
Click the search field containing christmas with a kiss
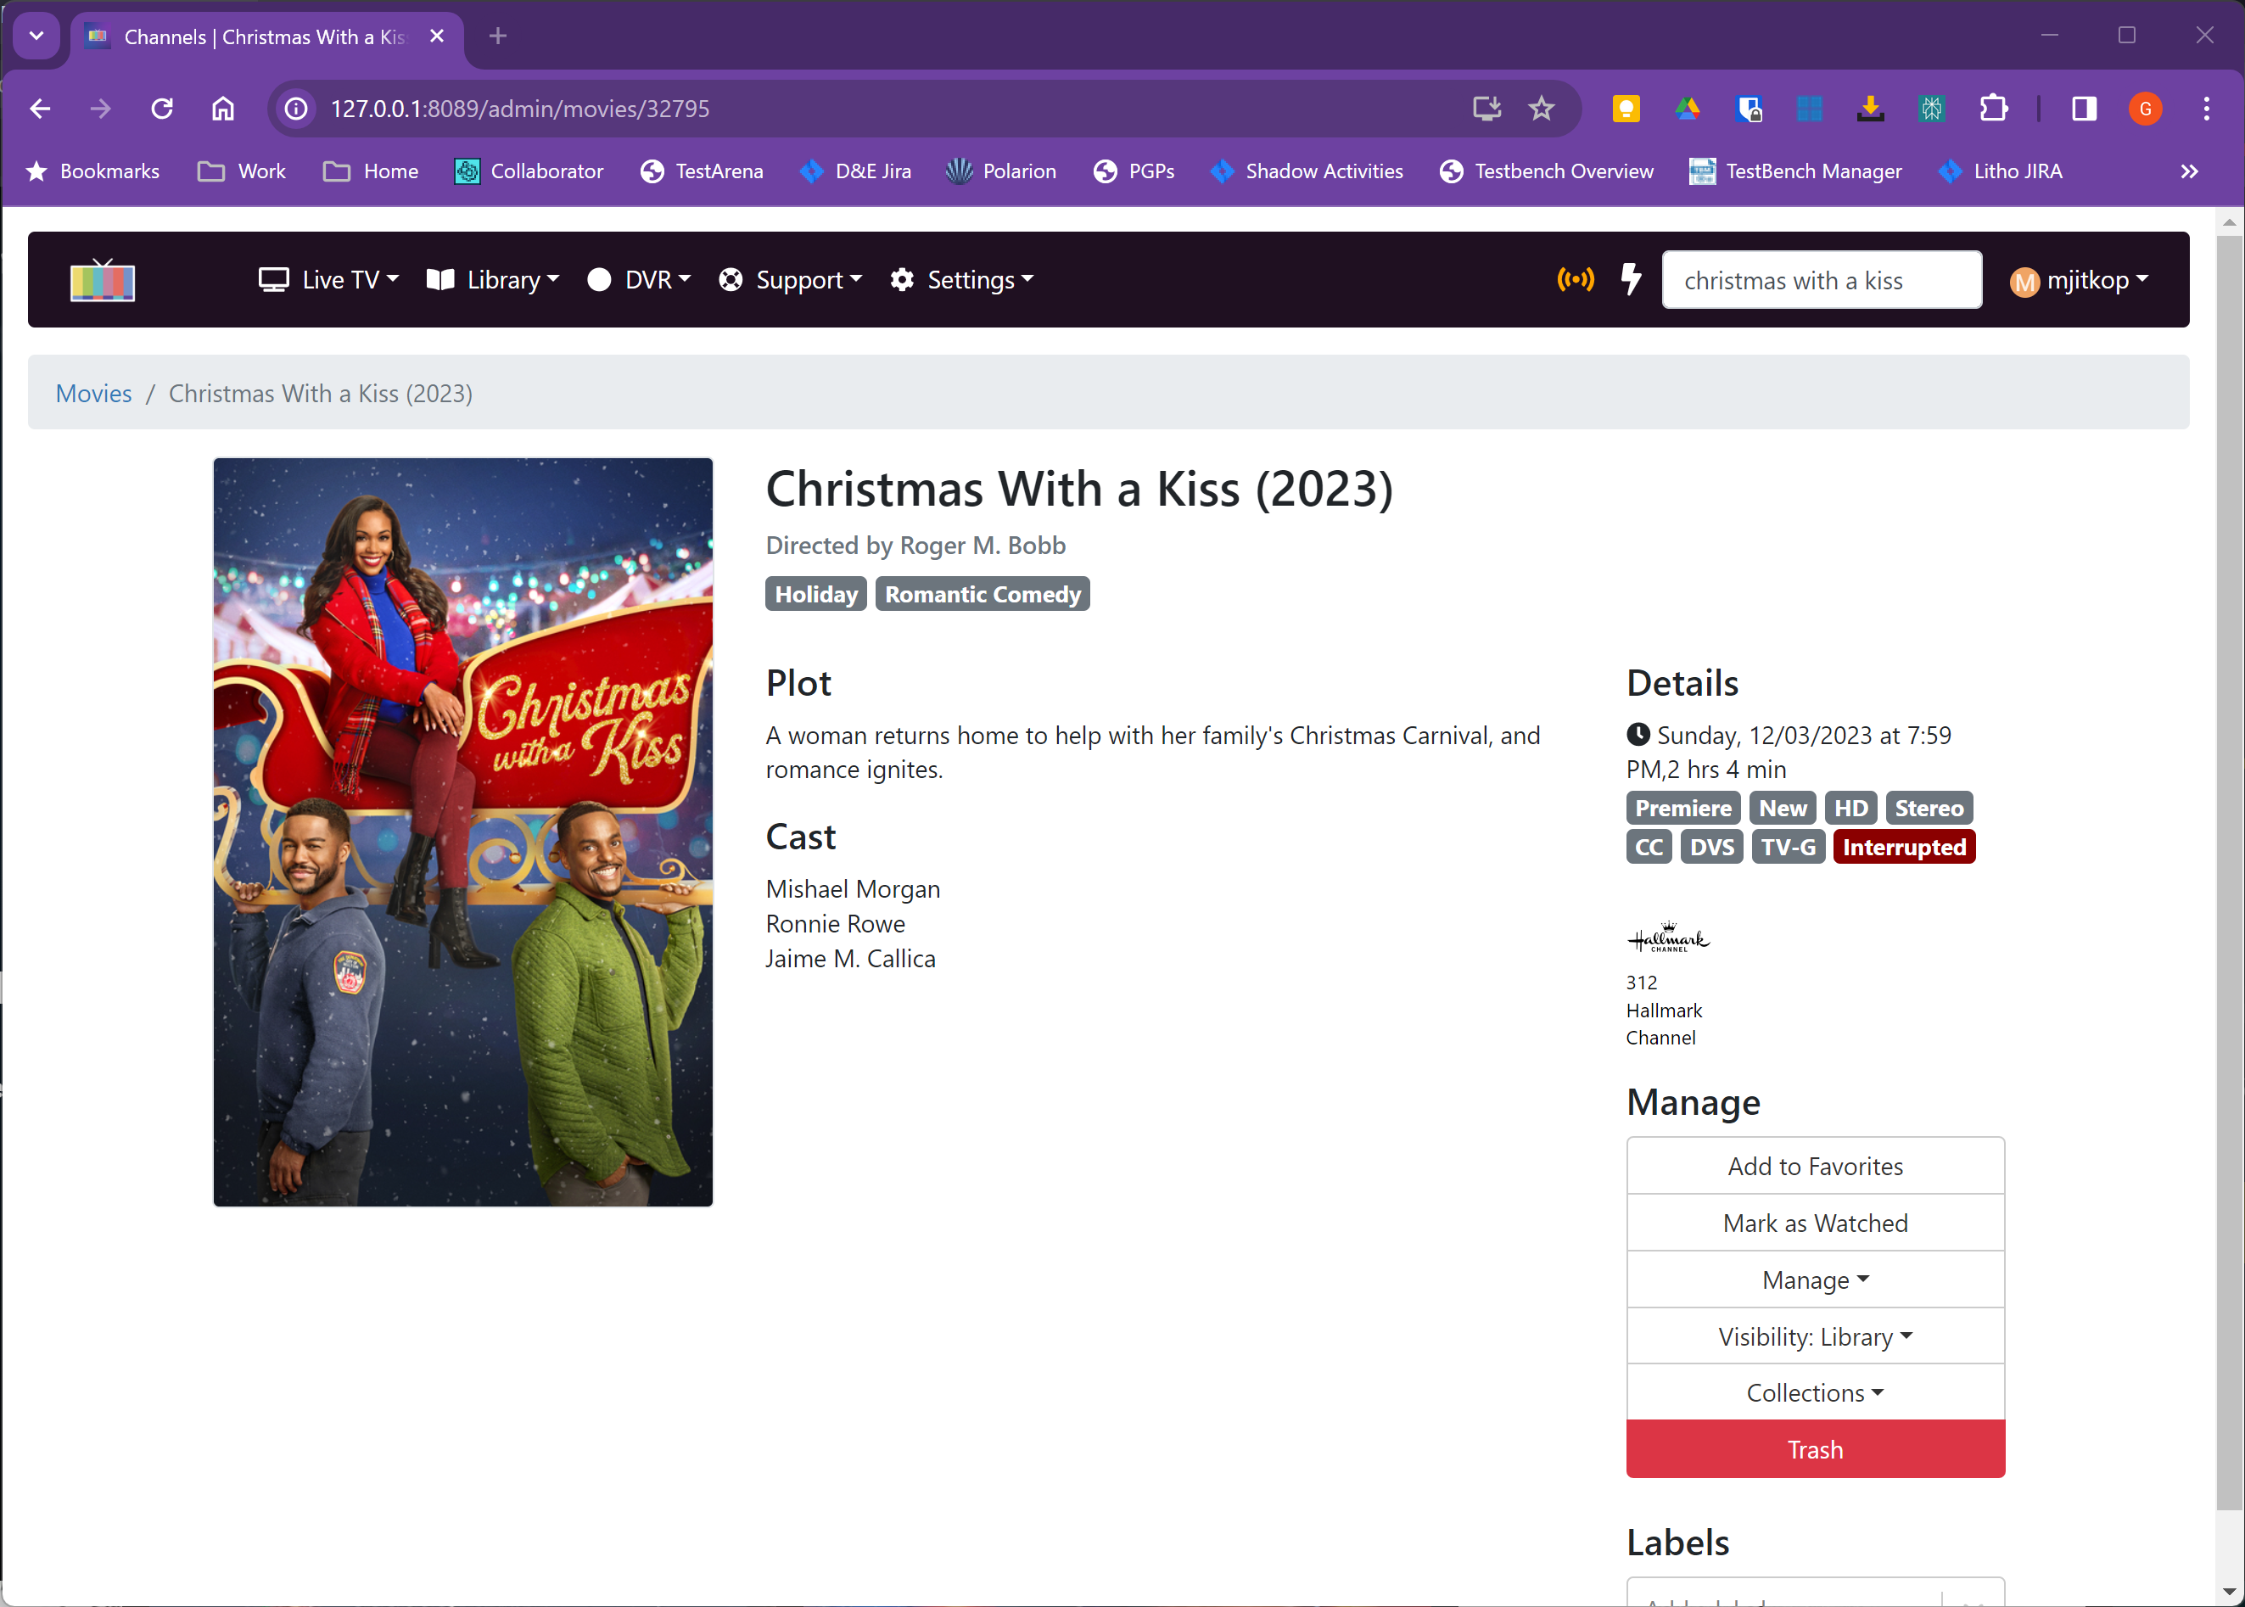[x=1821, y=281]
